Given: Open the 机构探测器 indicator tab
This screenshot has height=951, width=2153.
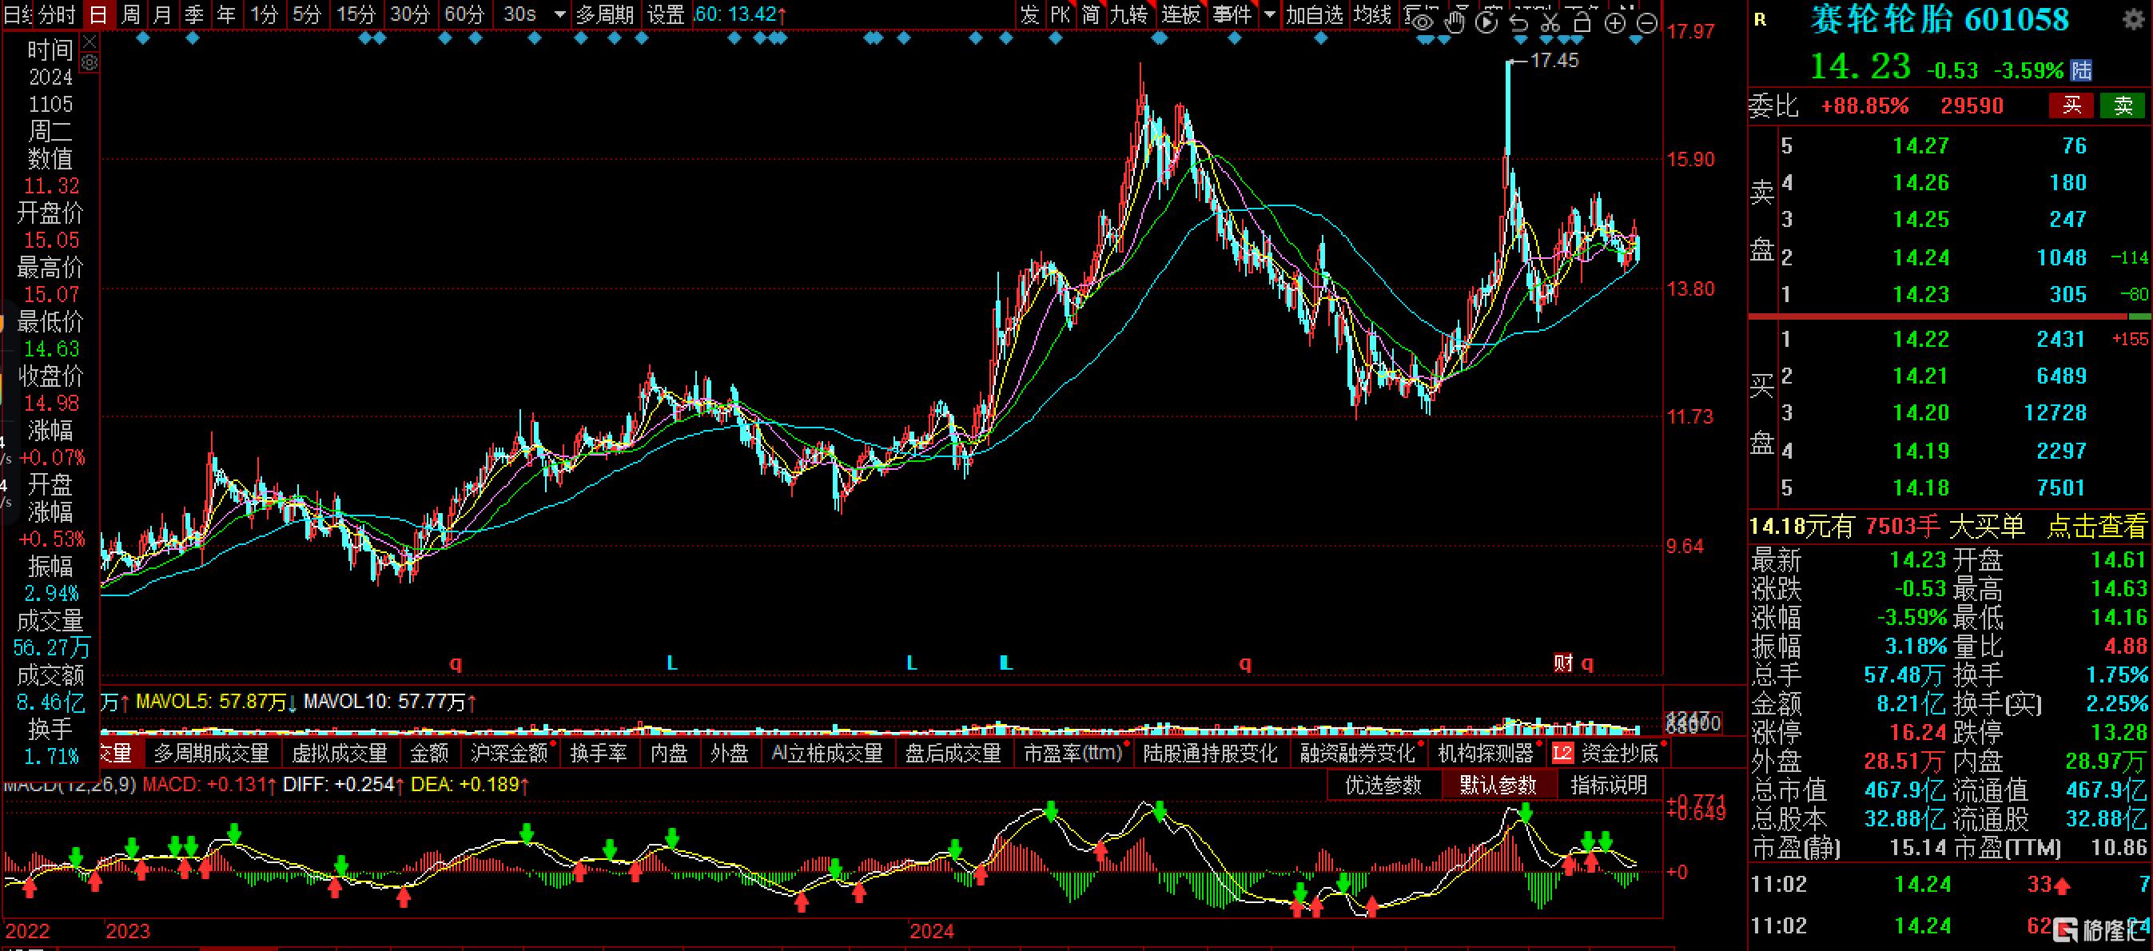Looking at the screenshot, I should point(1485,753).
